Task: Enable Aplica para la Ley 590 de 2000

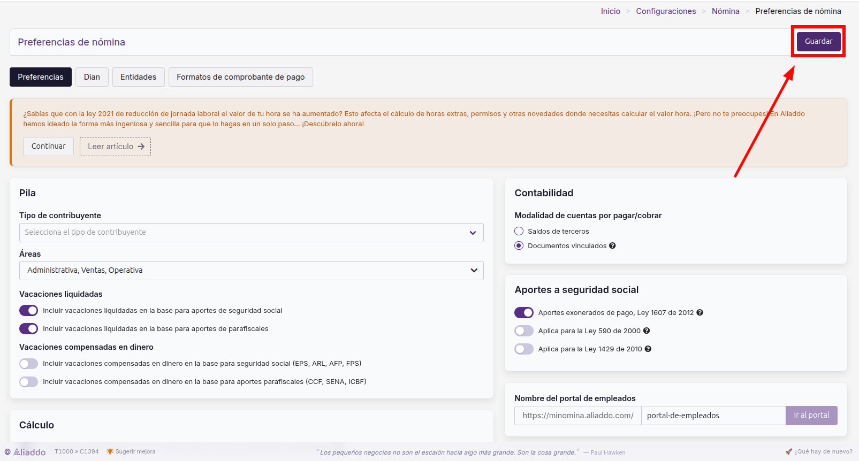Action: pos(524,331)
